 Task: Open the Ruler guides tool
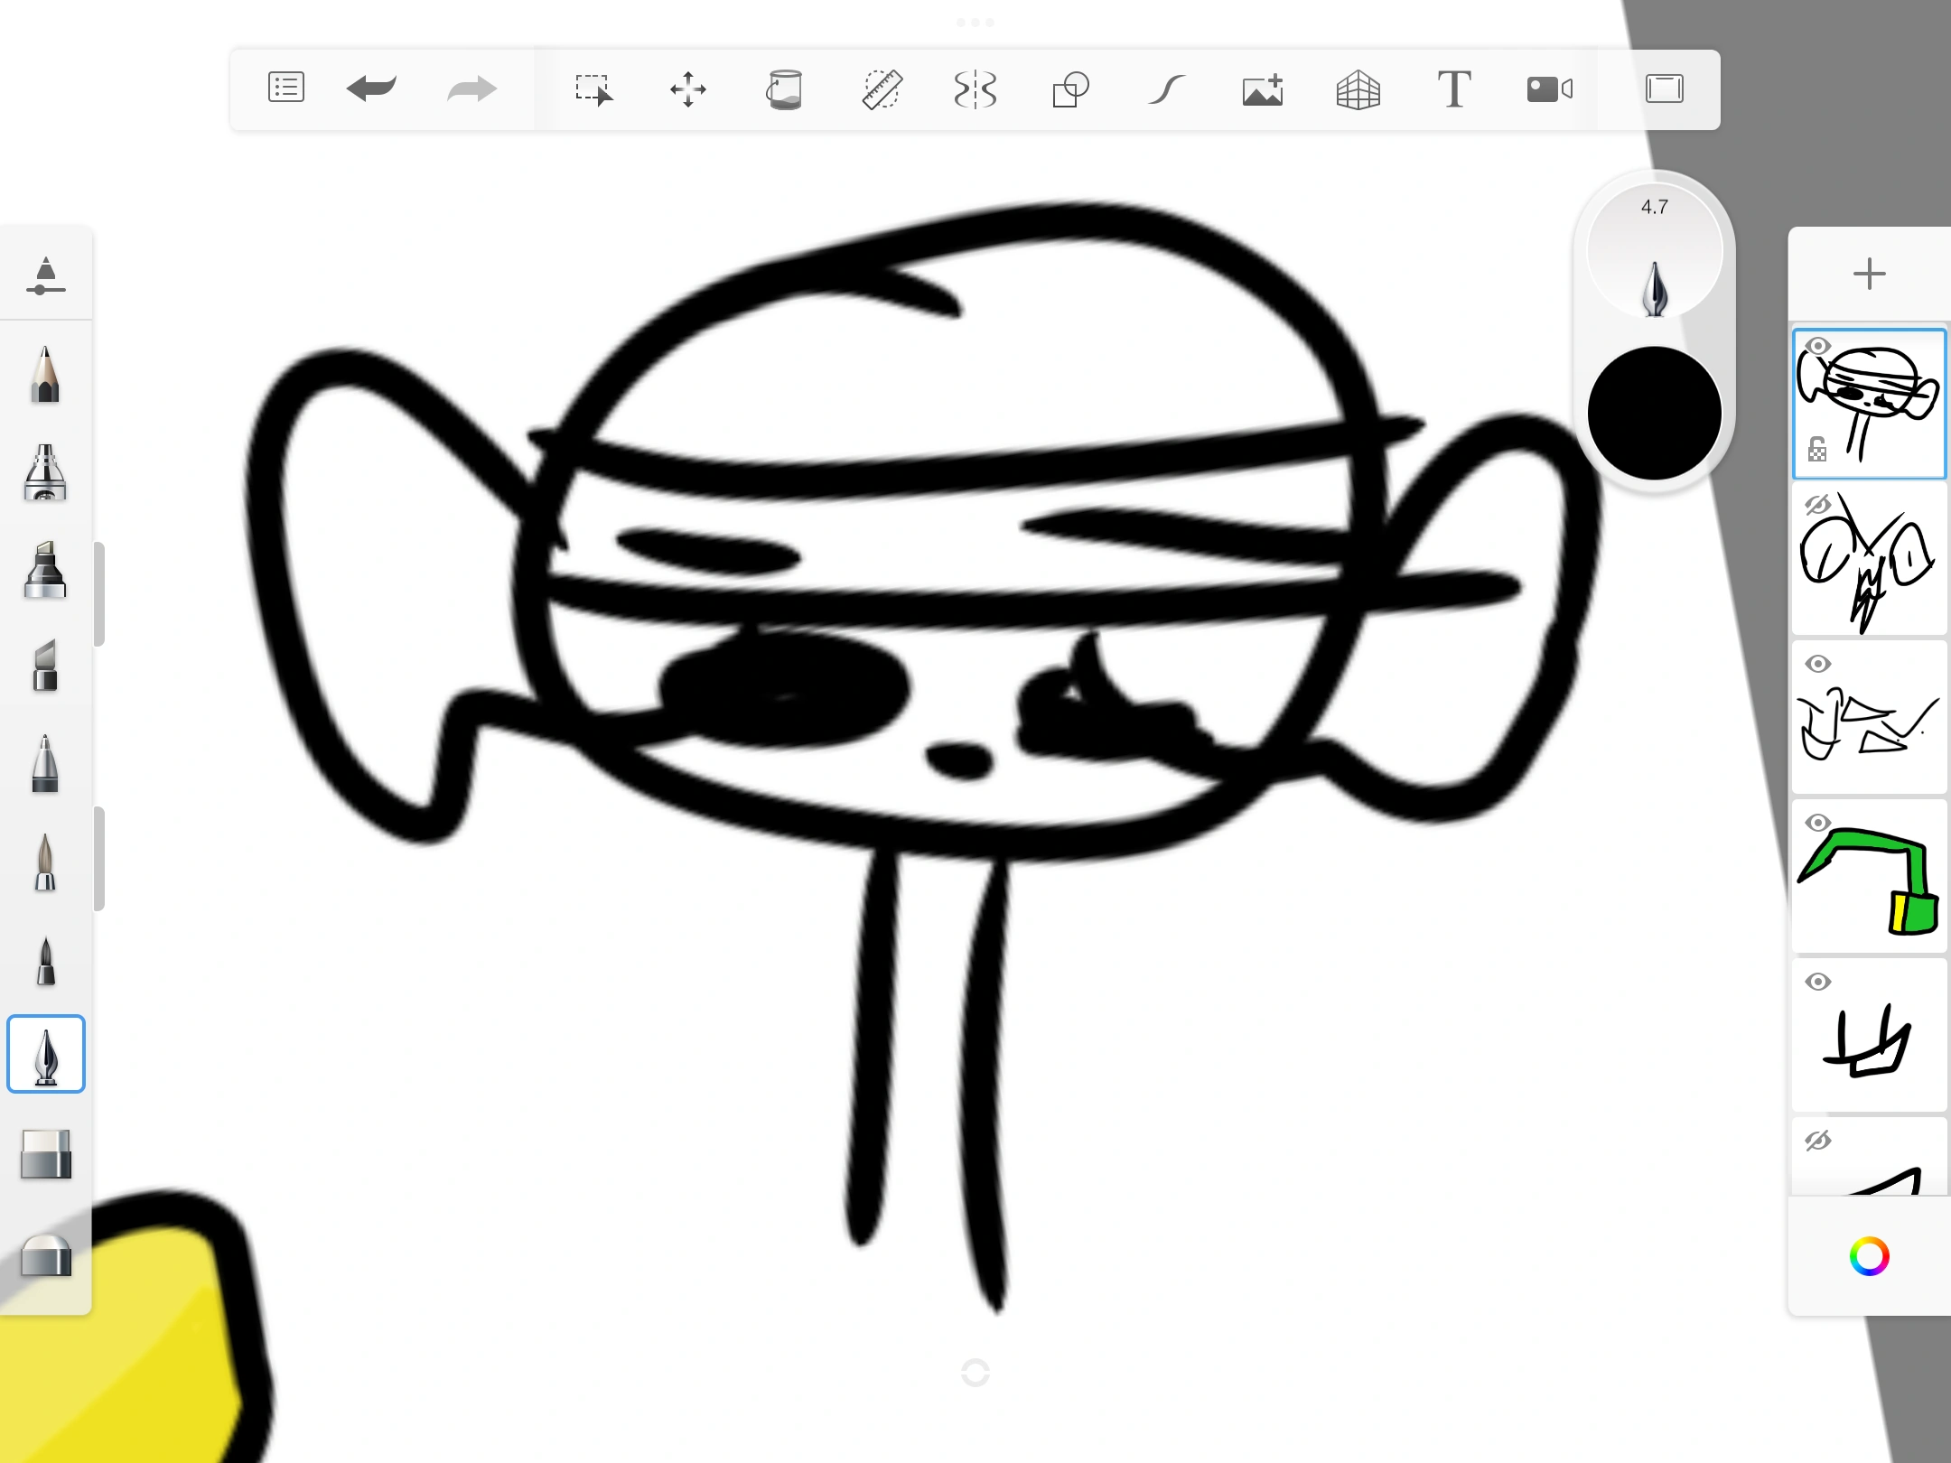(x=881, y=89)
